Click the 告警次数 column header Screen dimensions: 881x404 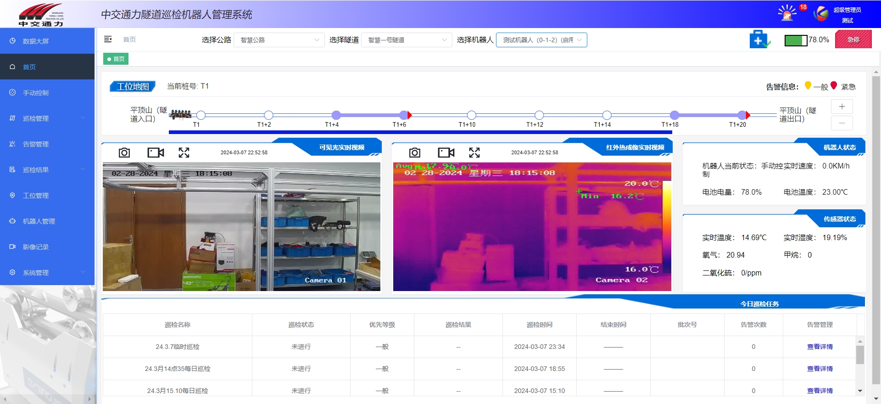(x=753, y=325)
